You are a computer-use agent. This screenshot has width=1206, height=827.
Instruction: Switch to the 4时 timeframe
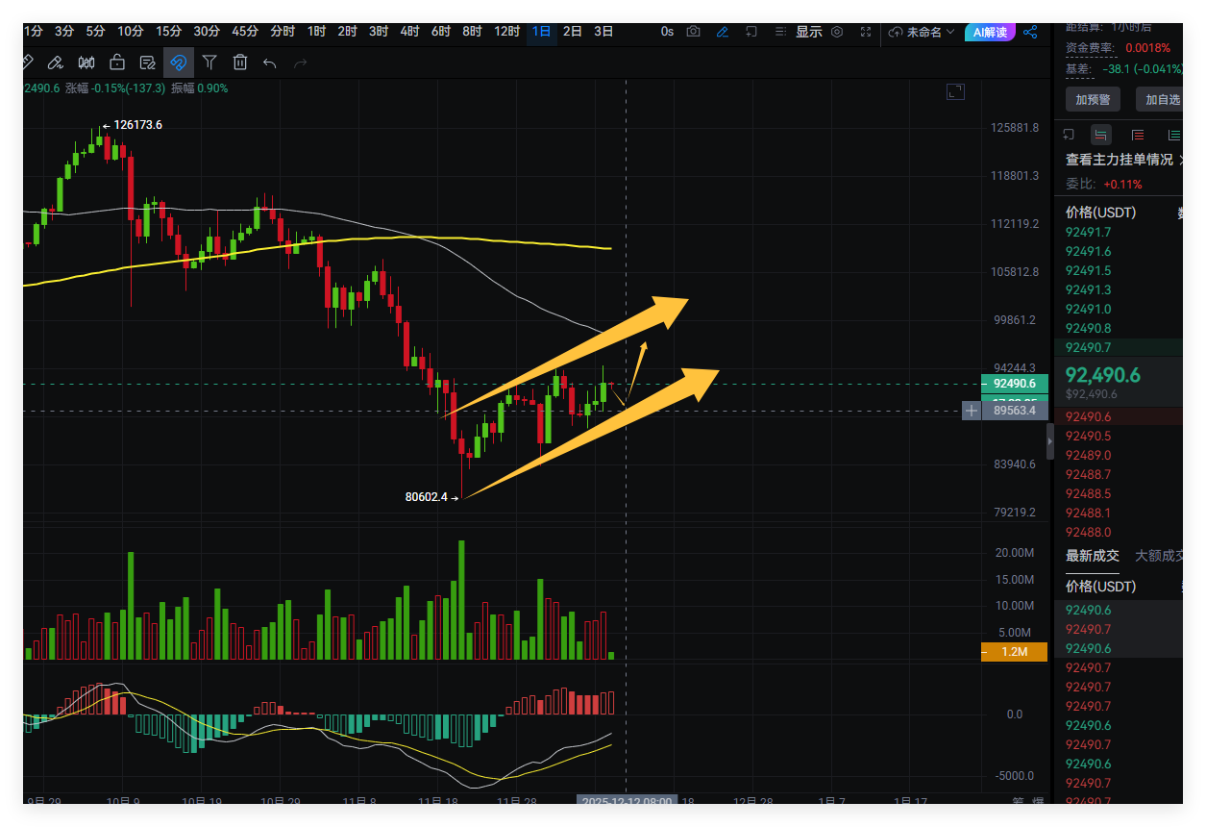pos(409,31)
